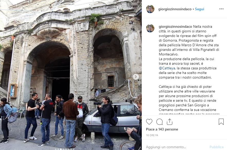Screen dimensions: 227x150
Task: Go to next photo with carousel arrow
Action: (136, 77)
